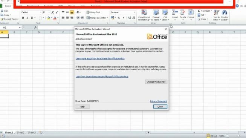Increase cell indent

point(82,18)
